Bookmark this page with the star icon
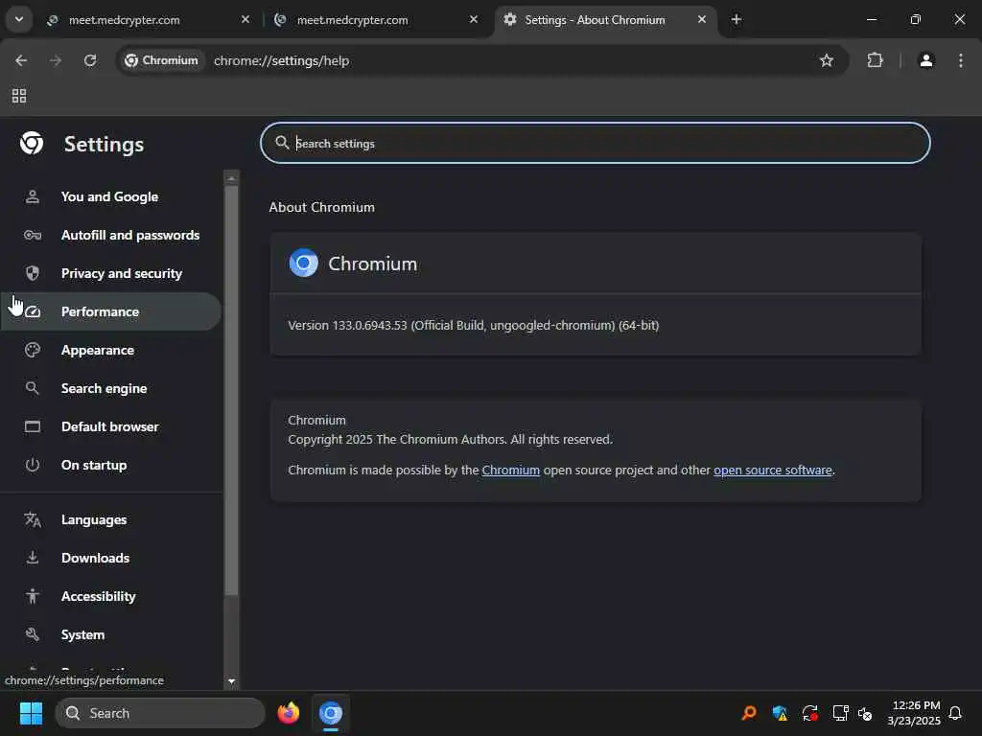Screen dimensions: 982x736 827,60
